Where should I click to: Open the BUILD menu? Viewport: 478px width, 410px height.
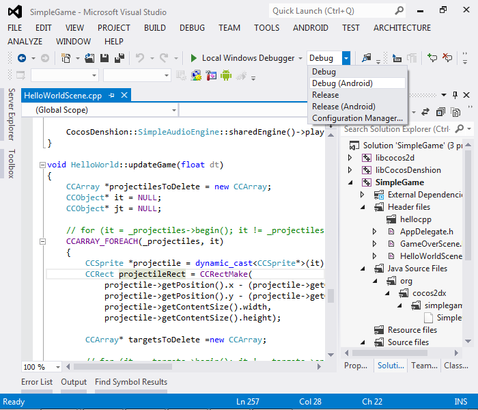coord(155,28)
